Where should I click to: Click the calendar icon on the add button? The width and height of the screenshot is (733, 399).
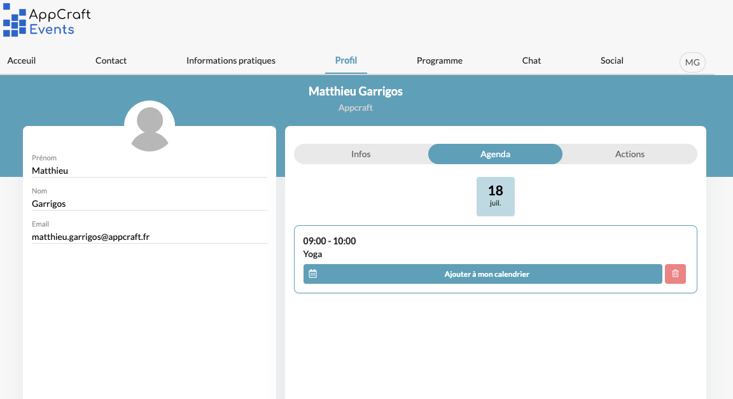click(312, 274)
